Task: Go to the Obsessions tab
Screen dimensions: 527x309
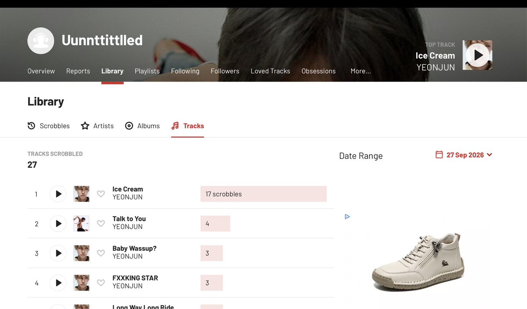Action: click(318, 71)
